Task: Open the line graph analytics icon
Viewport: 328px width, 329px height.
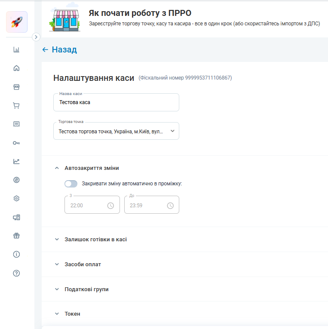Action: click(x=16, y=161)
